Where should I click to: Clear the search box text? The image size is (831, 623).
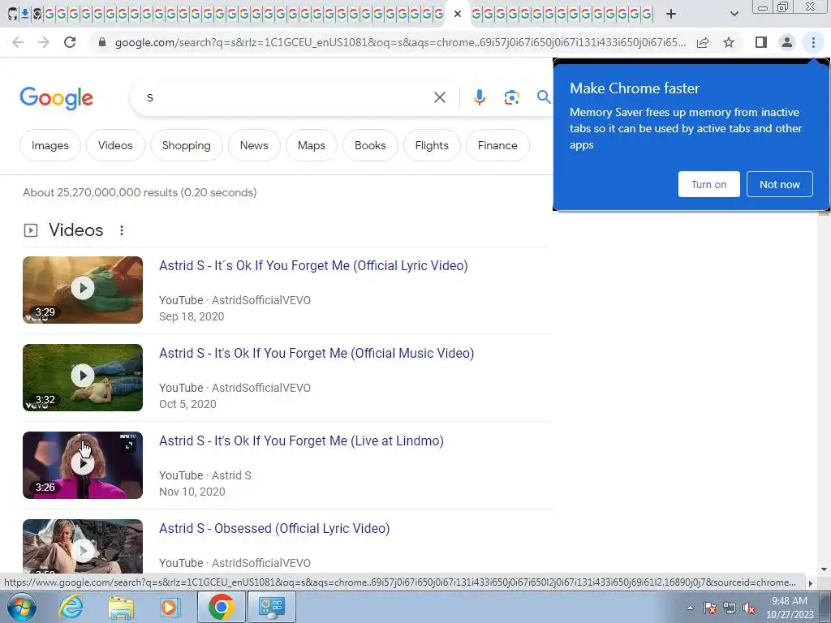[x=439, y=97]
